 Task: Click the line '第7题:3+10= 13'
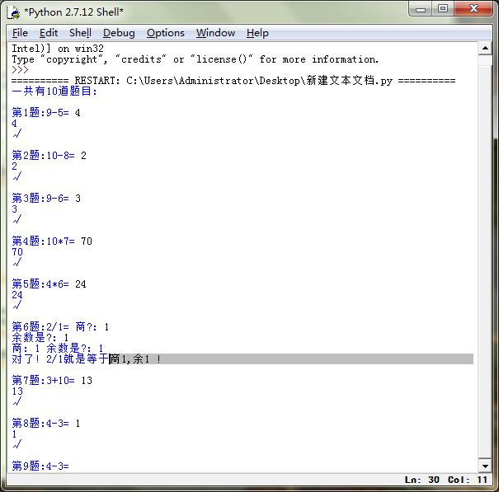pyautogui.click(x=52, y=381)
